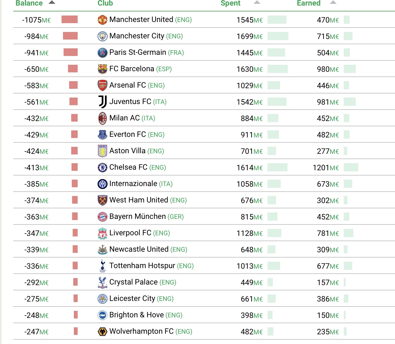
Task: Click the Tottenham Hotspur cockerel logo
Action: point(102,266)
